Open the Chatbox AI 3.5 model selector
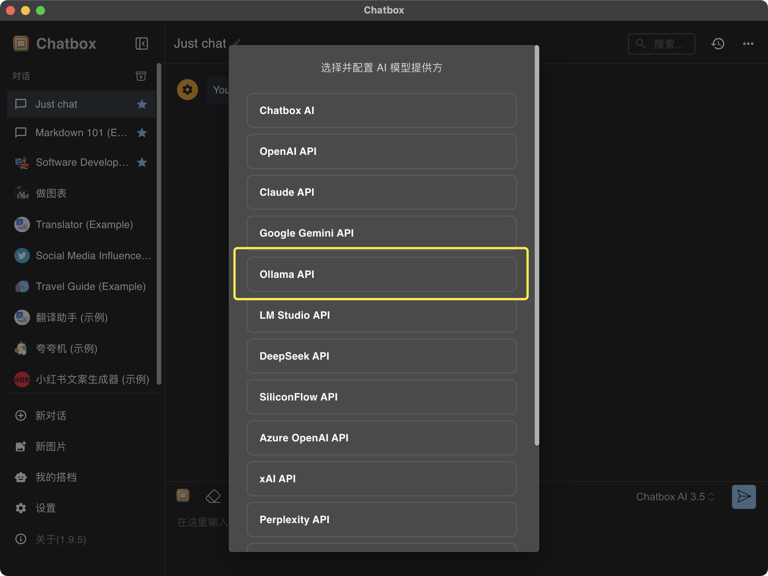This screenshot has width=768, height=576. [x=675, y=496]
